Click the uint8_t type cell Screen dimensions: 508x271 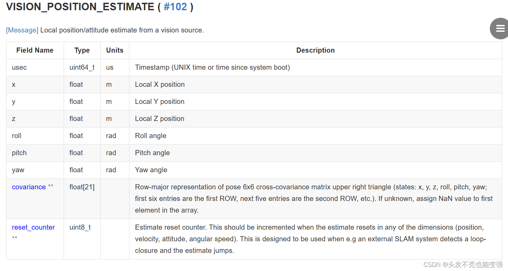[82, 239]
